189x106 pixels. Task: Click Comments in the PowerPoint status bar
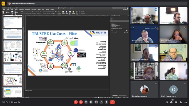[101, 98]
